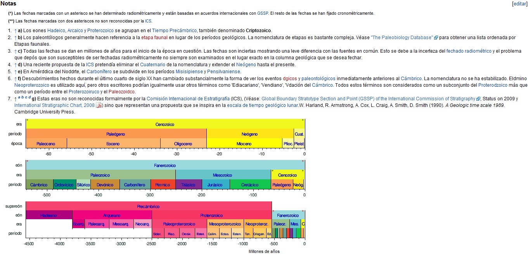The image size is (528, 256).
Task: Jump back via up-arrow of note 3
Action: [x=16, y=51]
